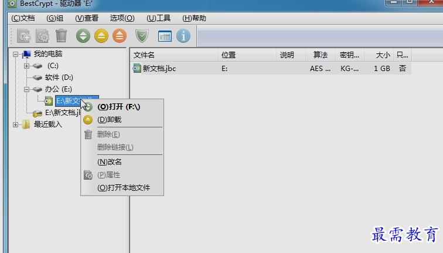The image size is (443, 253).
Task: Click the E: location cell
Action: pyautogui.click(x=224, y=69)
